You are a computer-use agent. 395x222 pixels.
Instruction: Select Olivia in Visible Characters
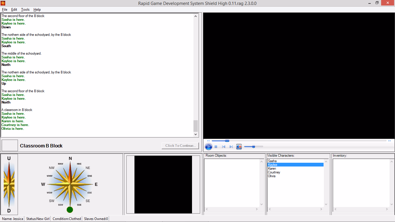[295, 176]
